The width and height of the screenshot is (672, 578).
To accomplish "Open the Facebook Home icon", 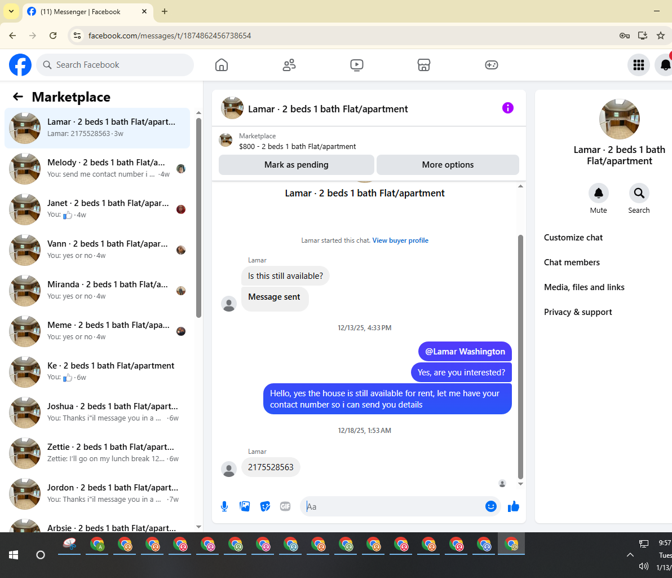I will point(222,65).
